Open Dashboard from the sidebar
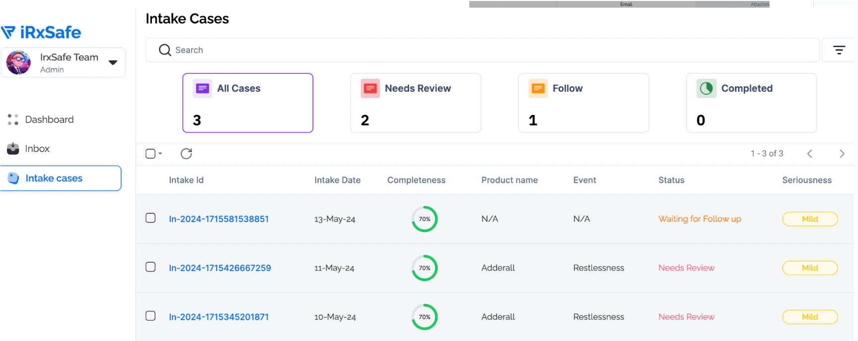Screen dimensions: 858x341 [49, 119]
